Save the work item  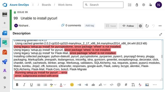(x=111, y=26)
